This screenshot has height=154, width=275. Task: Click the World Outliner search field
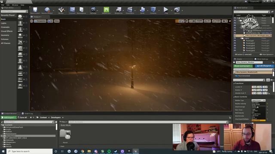tap(252, 12)
